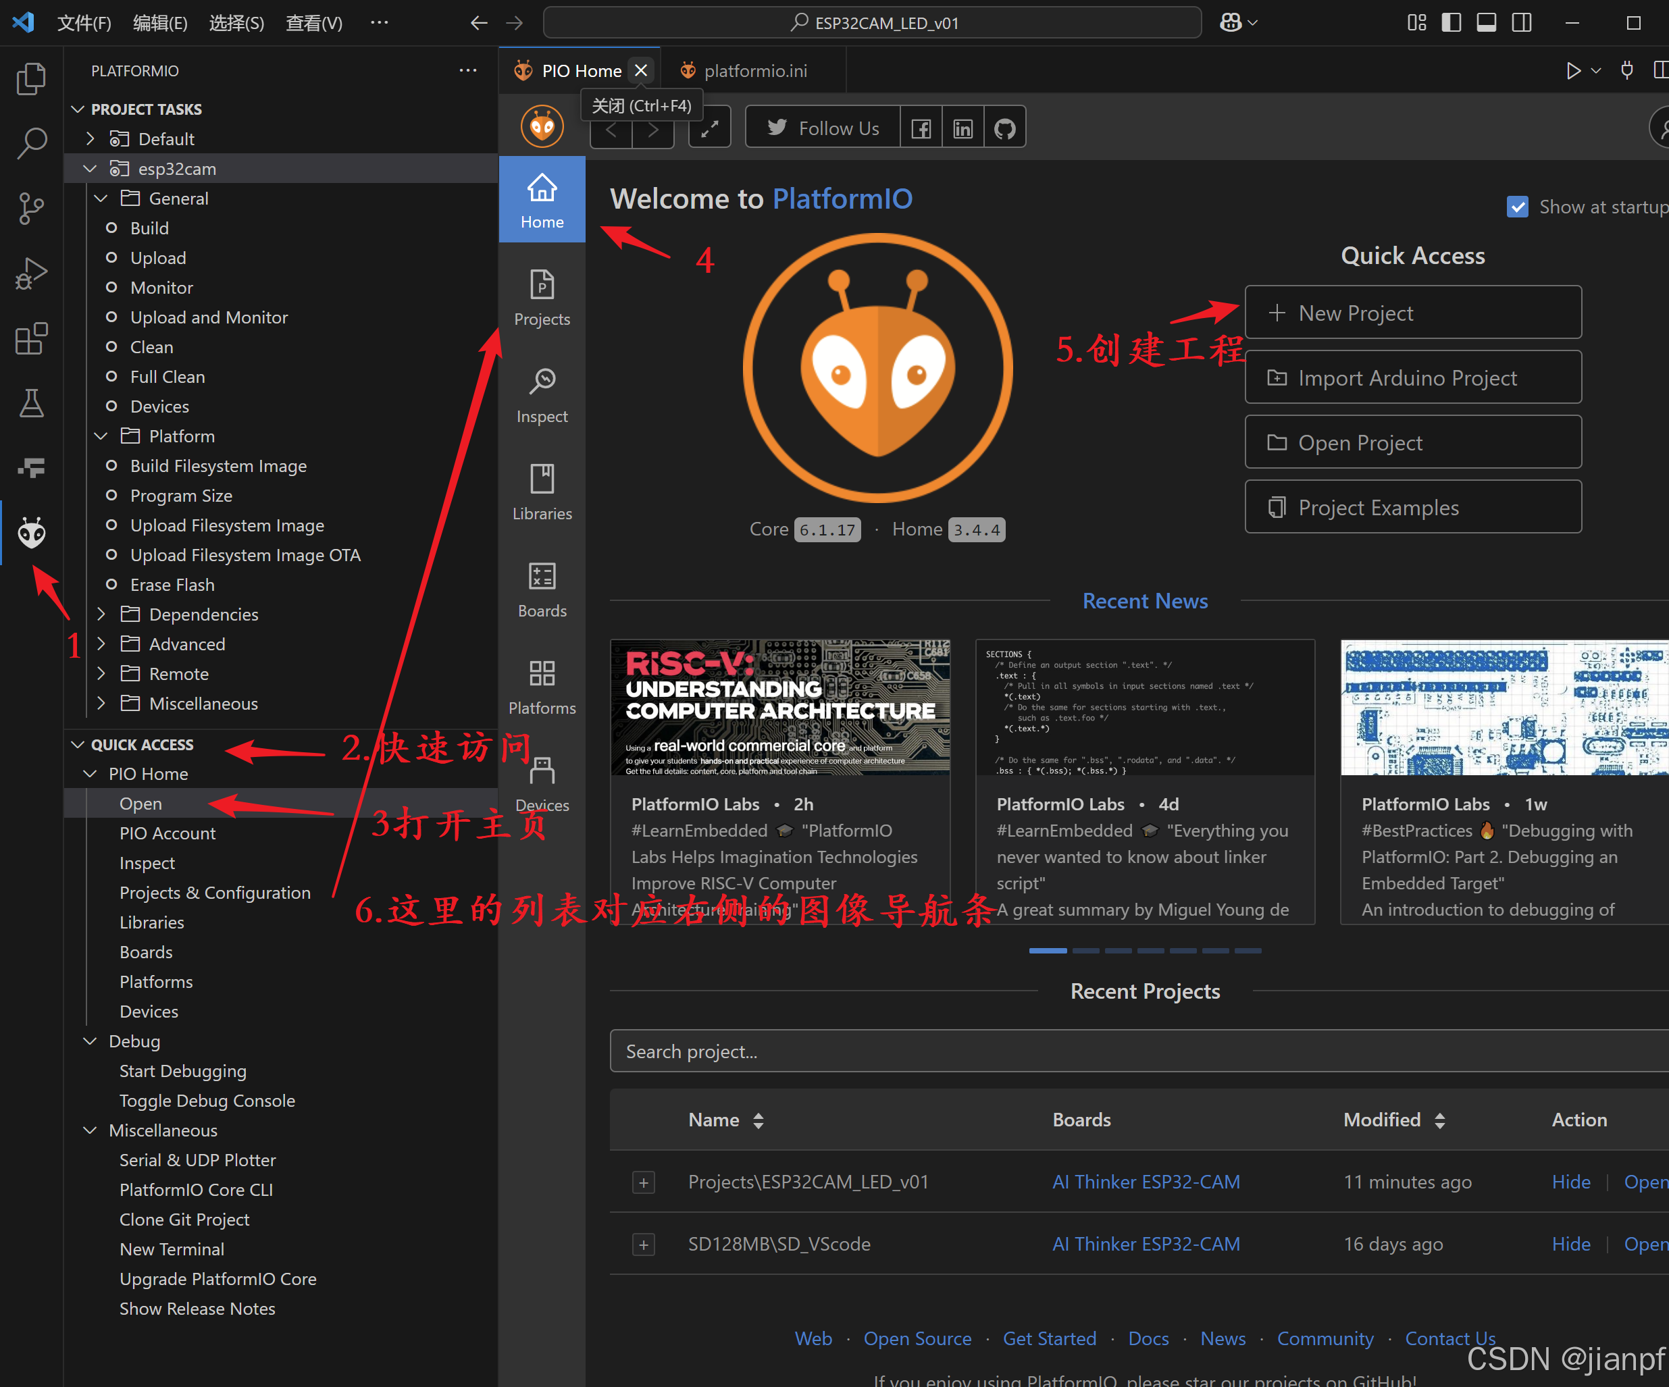Run the Build task

coord(149,228)
